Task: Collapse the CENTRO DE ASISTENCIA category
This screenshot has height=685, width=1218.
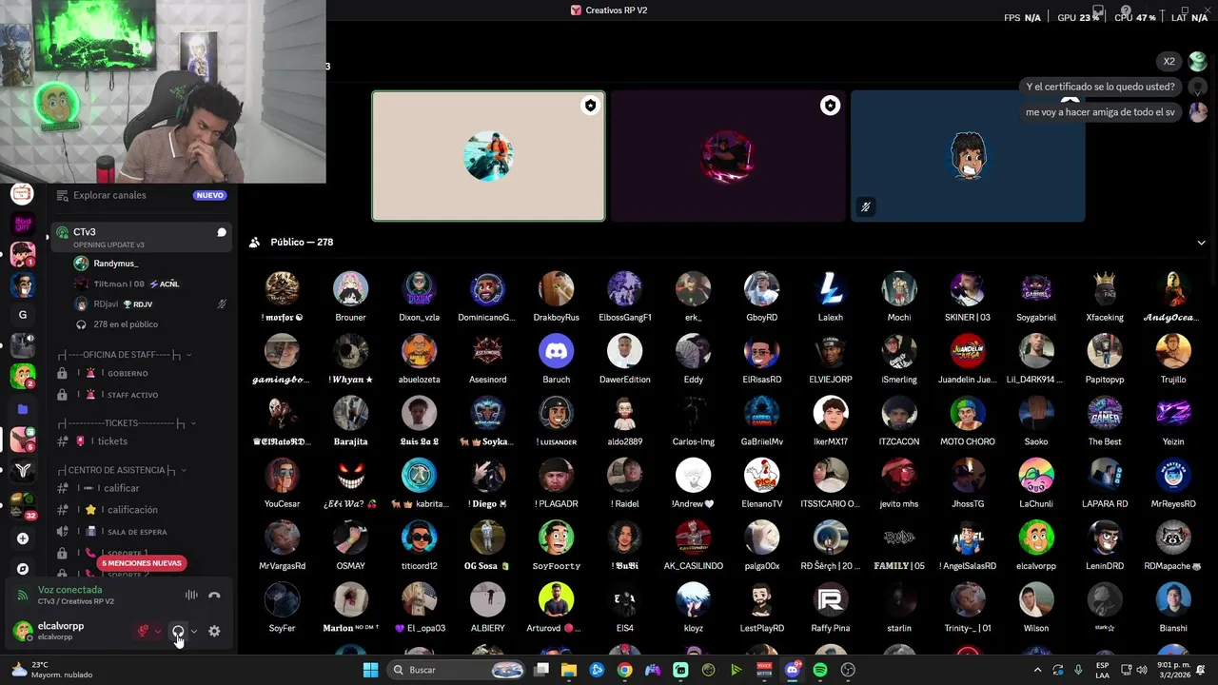Action: point(121,470)
